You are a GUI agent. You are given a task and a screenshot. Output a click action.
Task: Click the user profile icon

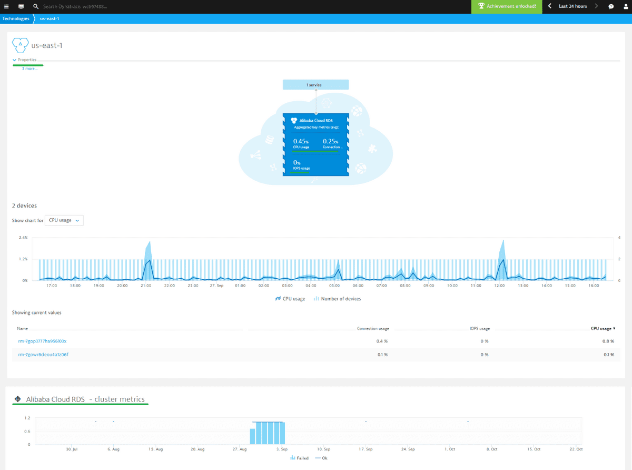pos(625,6)
